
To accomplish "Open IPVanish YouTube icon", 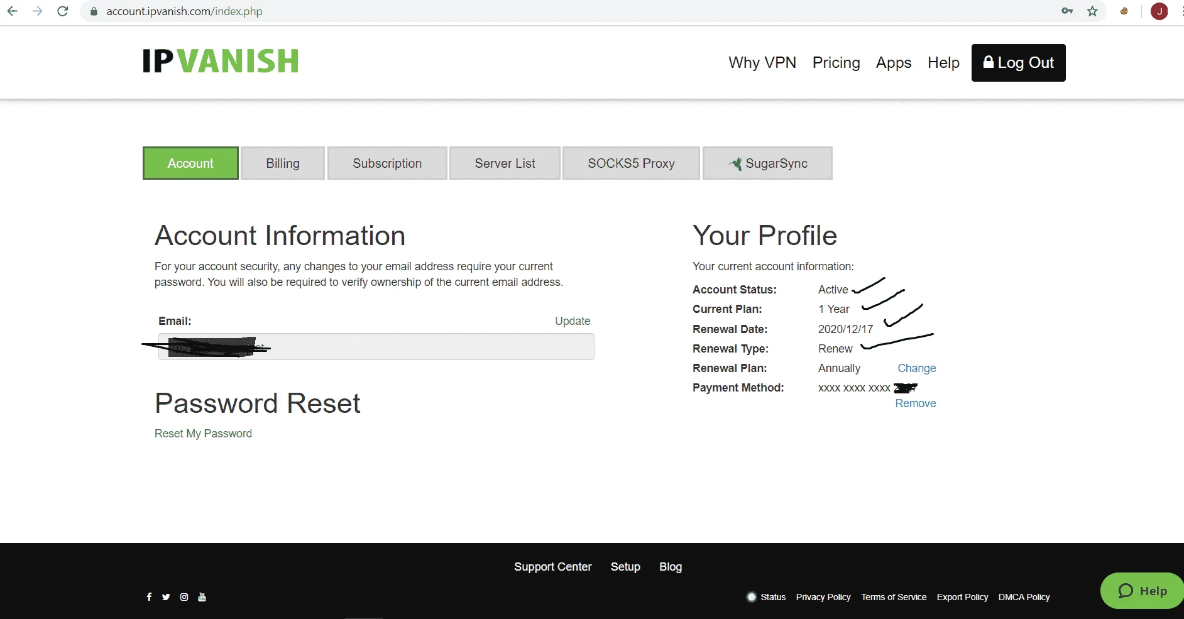I will pos(202,597).
